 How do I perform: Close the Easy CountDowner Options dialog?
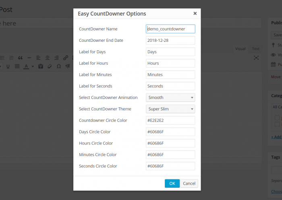point(195,13)
